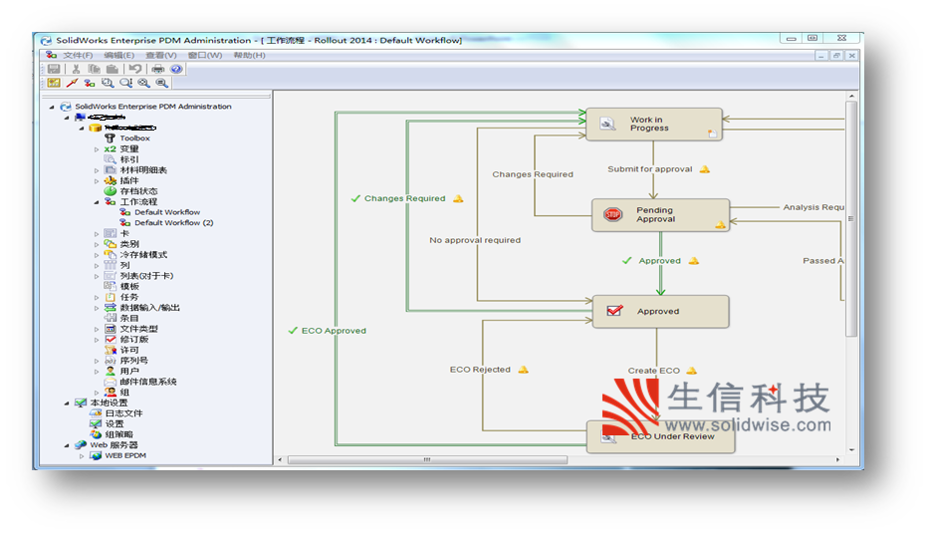Click the bell icon beside Submit for approval

click(704, 169)
